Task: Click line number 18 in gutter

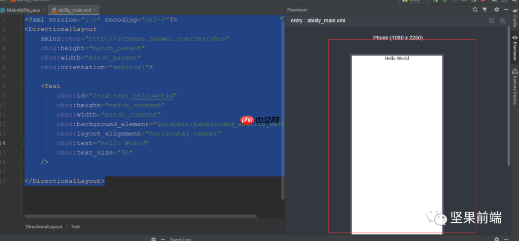Action: tap(3, 181)
